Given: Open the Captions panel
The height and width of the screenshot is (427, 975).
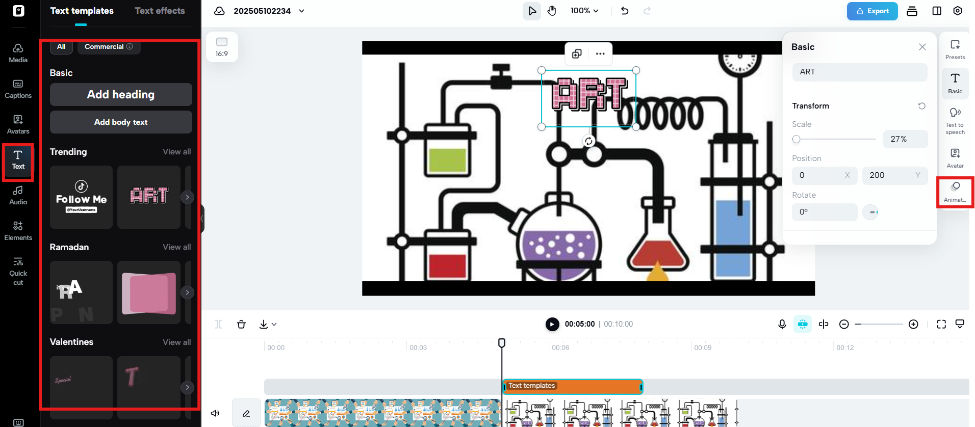Looking at the screenshot, I should [18, 89].
